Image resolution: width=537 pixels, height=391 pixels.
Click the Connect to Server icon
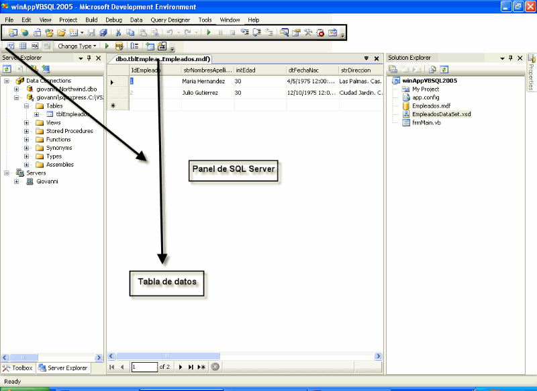pyautogui.click(x=46, y=69)
